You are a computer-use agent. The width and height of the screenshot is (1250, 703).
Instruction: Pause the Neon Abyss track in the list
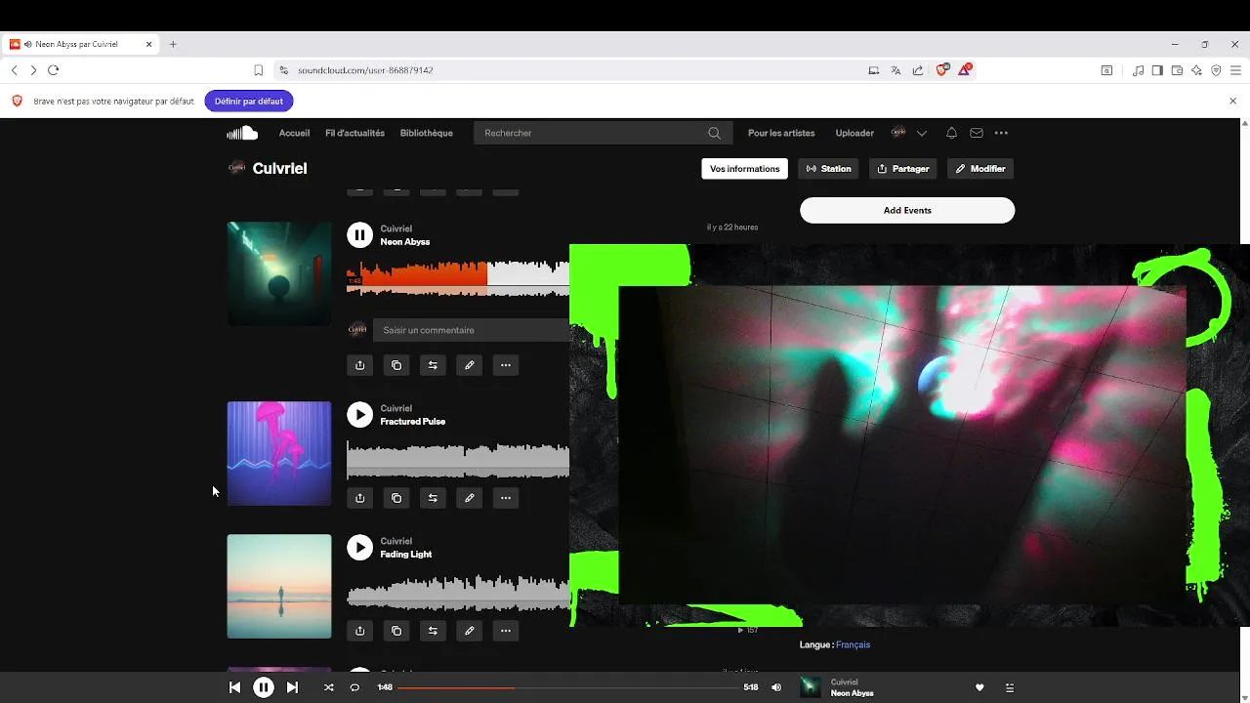pos(359,234)
